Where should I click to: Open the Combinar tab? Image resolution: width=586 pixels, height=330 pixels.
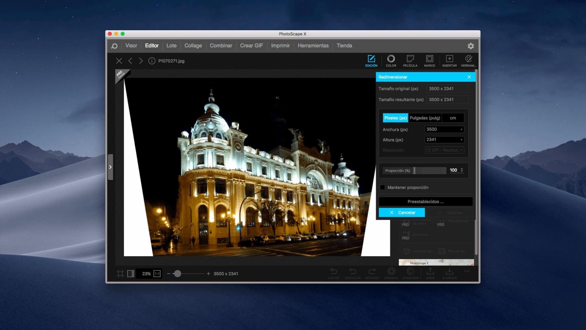[221, 46]
